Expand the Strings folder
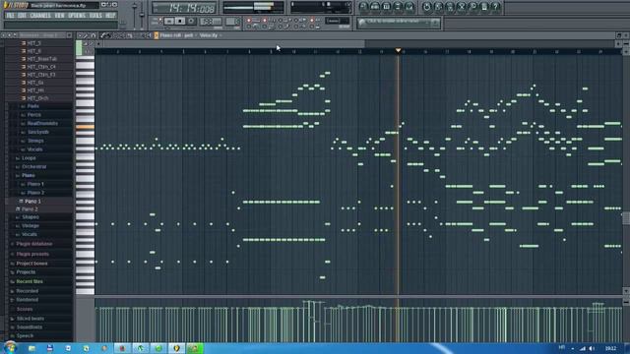The image size is (630, 354). (35, 141)
